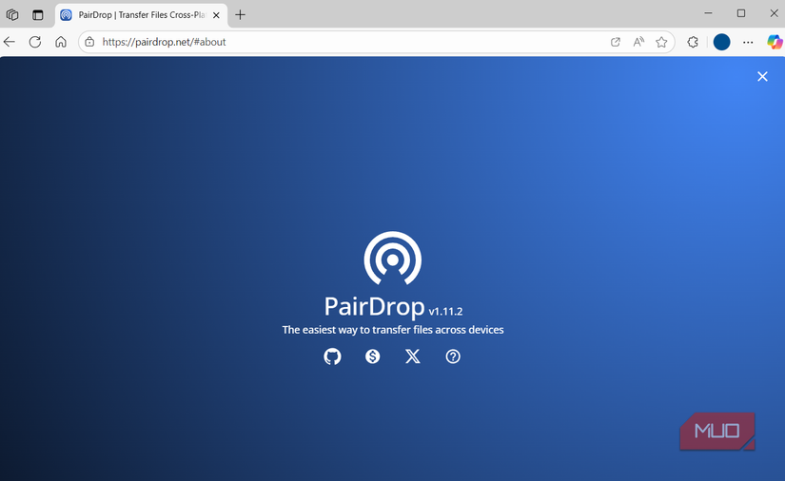The image size is (785, 481).
Task: Go back to the previous page
Action: pyautogui.click(x=10, y=42)
